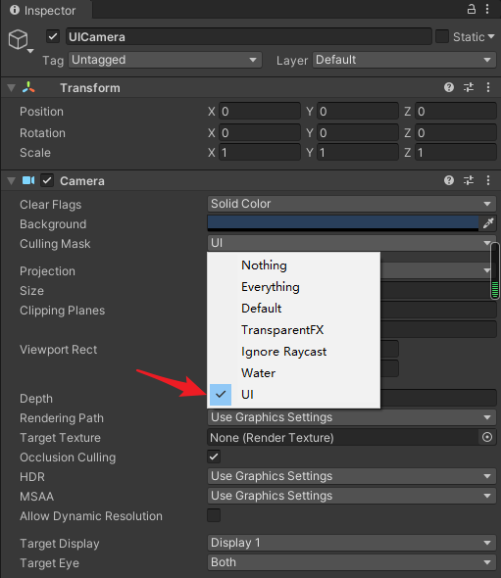Toggle the UICamera active checkbox
The height and width of the screenshot is (578, 501).
pos(53,36)
